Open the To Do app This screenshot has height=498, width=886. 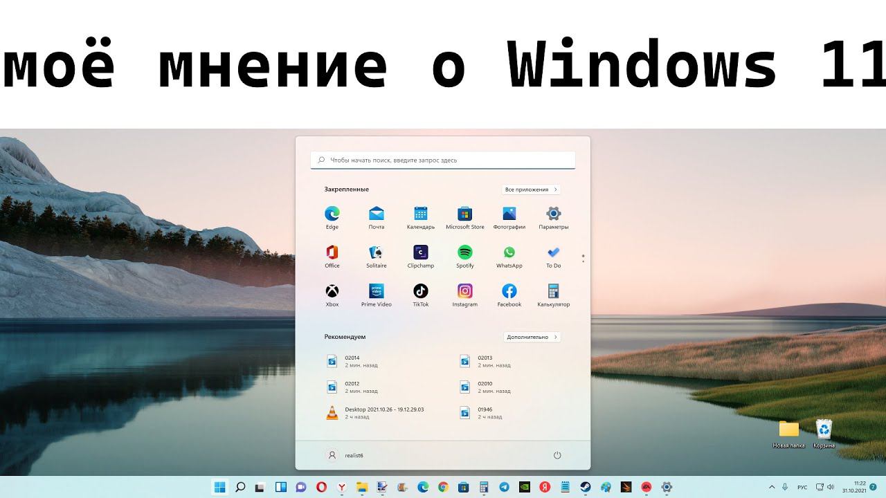[554, 256]
